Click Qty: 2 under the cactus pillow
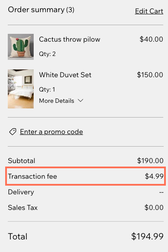 (x=48, y=54)
